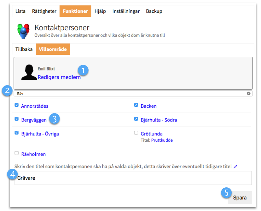Open the Backup tab
This screenshot has width=261, height=211.
click(x=154, y=11)
